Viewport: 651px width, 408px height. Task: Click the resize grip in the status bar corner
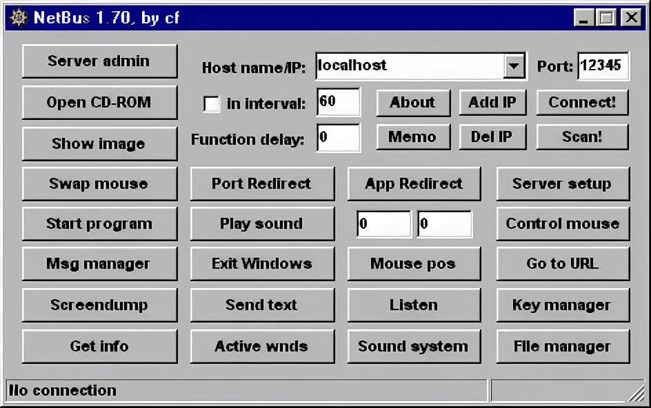(x=637, y=394)
